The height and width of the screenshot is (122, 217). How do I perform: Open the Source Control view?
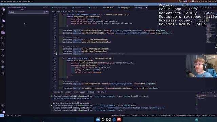[3, 20]
